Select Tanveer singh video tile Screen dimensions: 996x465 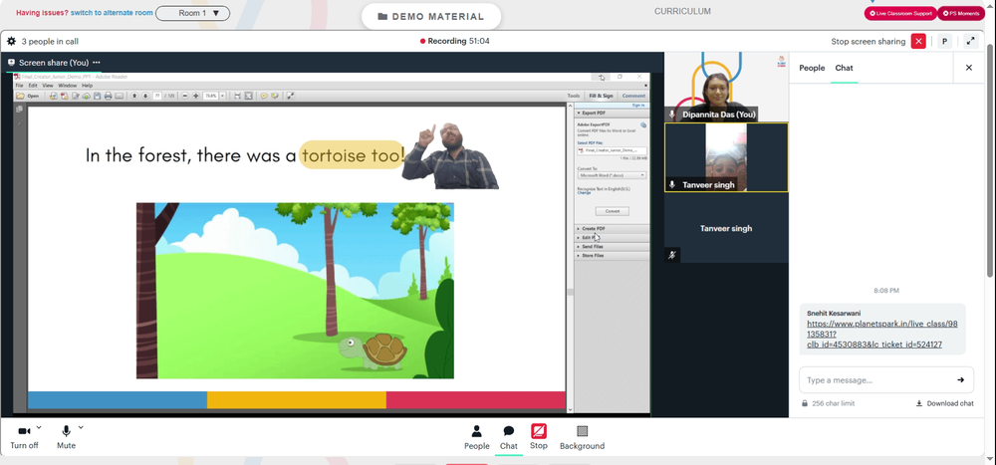pyautogui.click(x=726, y=157)
